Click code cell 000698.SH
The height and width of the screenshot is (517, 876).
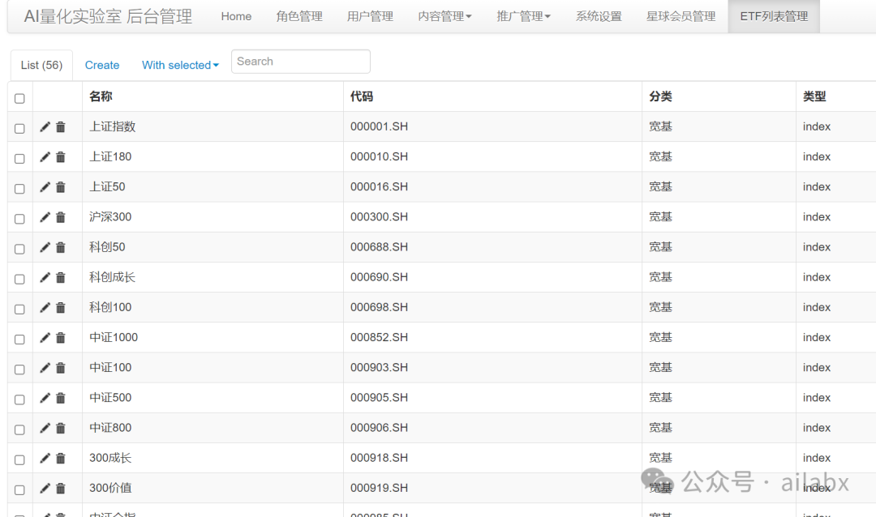[x=379, y=308]
